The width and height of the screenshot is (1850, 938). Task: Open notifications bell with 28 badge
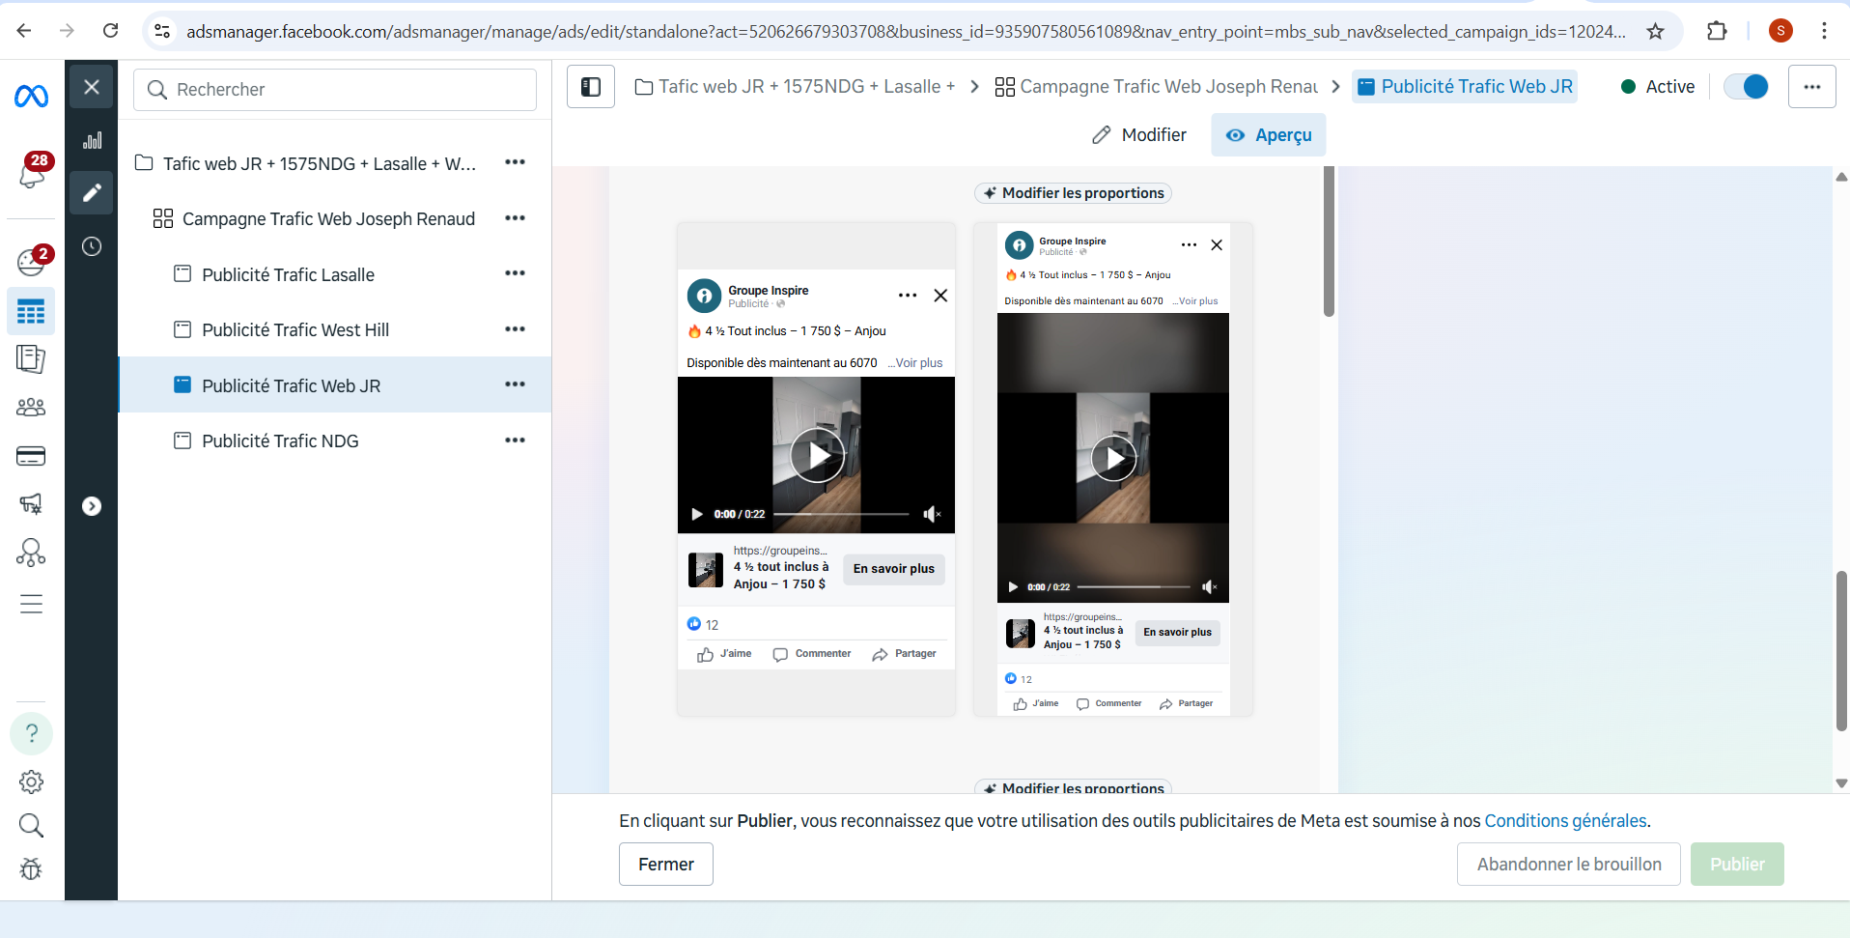(32, 173)
